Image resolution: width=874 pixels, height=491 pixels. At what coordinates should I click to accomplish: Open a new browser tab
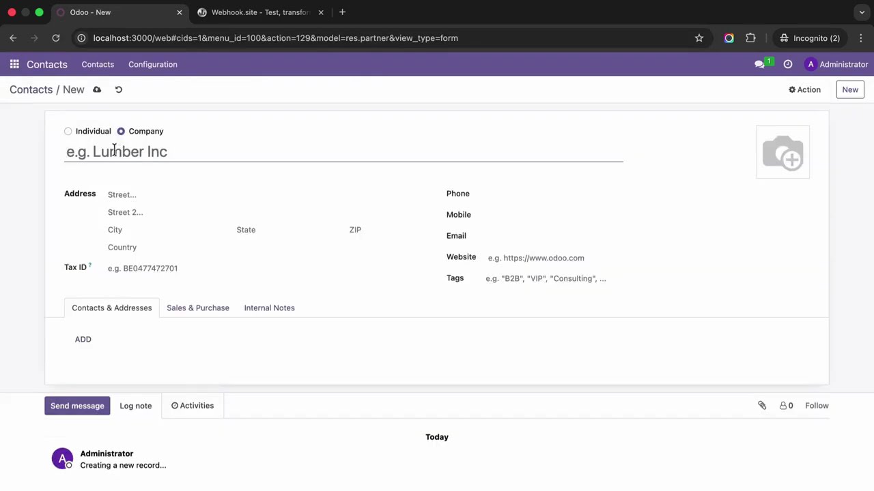pos(342,12)
